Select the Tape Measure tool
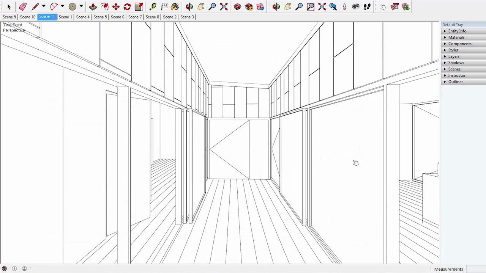Viewport: 486px width, 273px height. coord(153,6)
